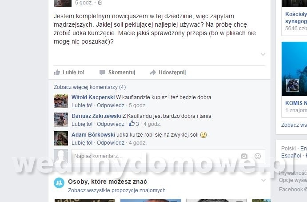Click the Udostępnij share arrow icon
The width and height of the screenshot is (307, 202).
153,73
